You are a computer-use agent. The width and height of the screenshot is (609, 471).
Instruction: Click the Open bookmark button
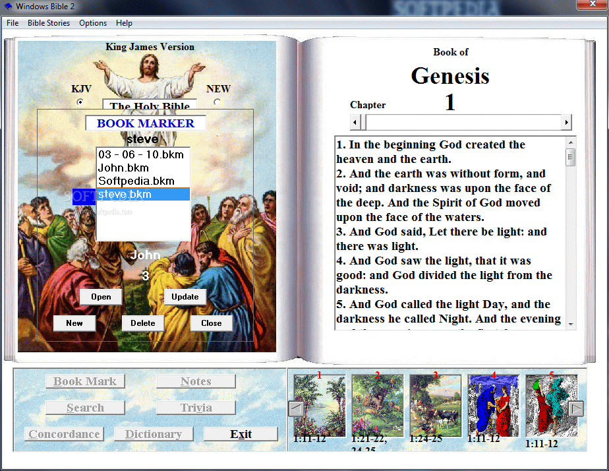101,297
